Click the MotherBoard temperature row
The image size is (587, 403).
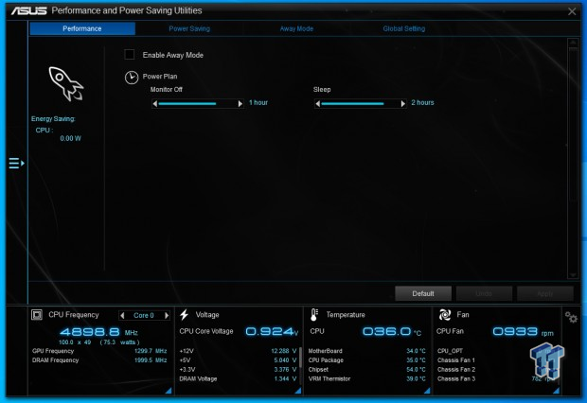[x=367, y=351]
